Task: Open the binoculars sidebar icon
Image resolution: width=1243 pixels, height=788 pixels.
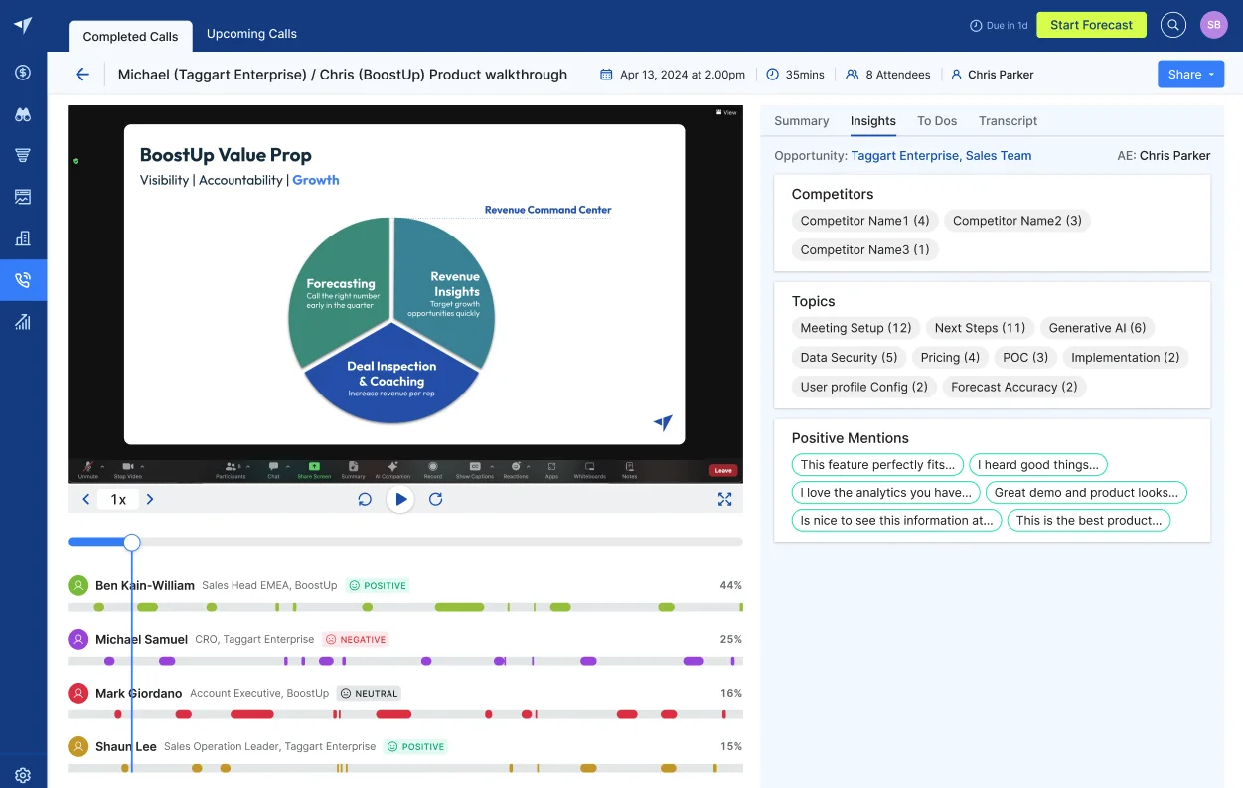Action: point(23,114)
